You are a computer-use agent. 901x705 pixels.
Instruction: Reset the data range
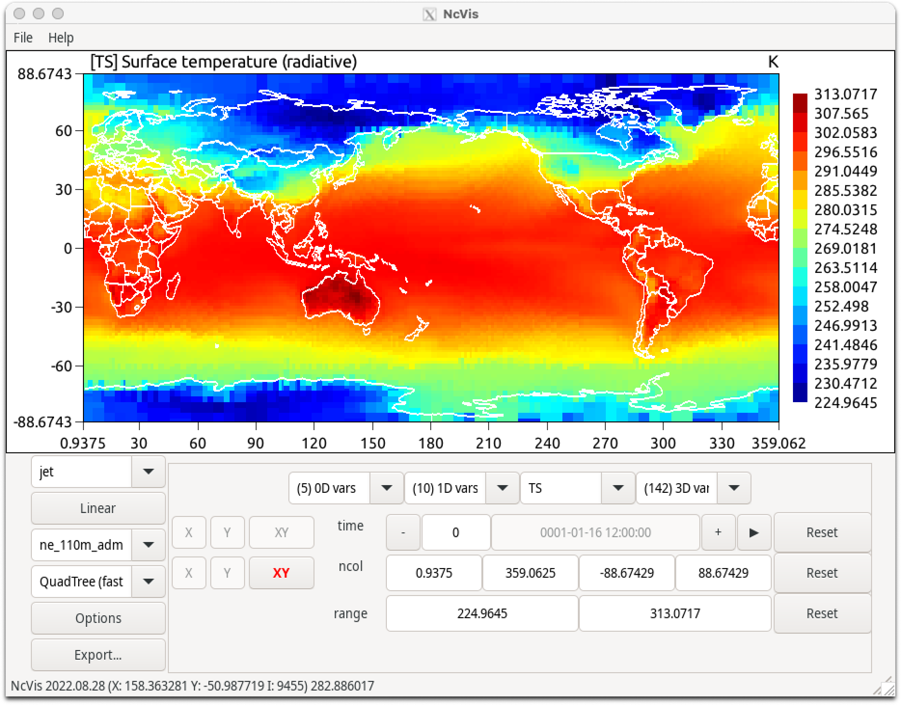[x=822, y=613]
